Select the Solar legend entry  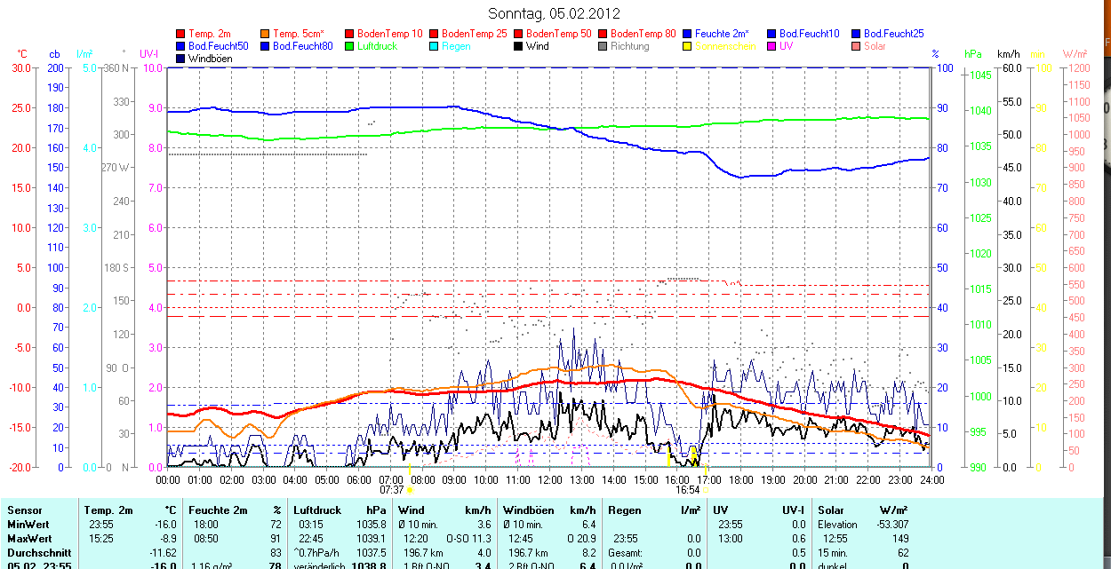tap(874, 46)
